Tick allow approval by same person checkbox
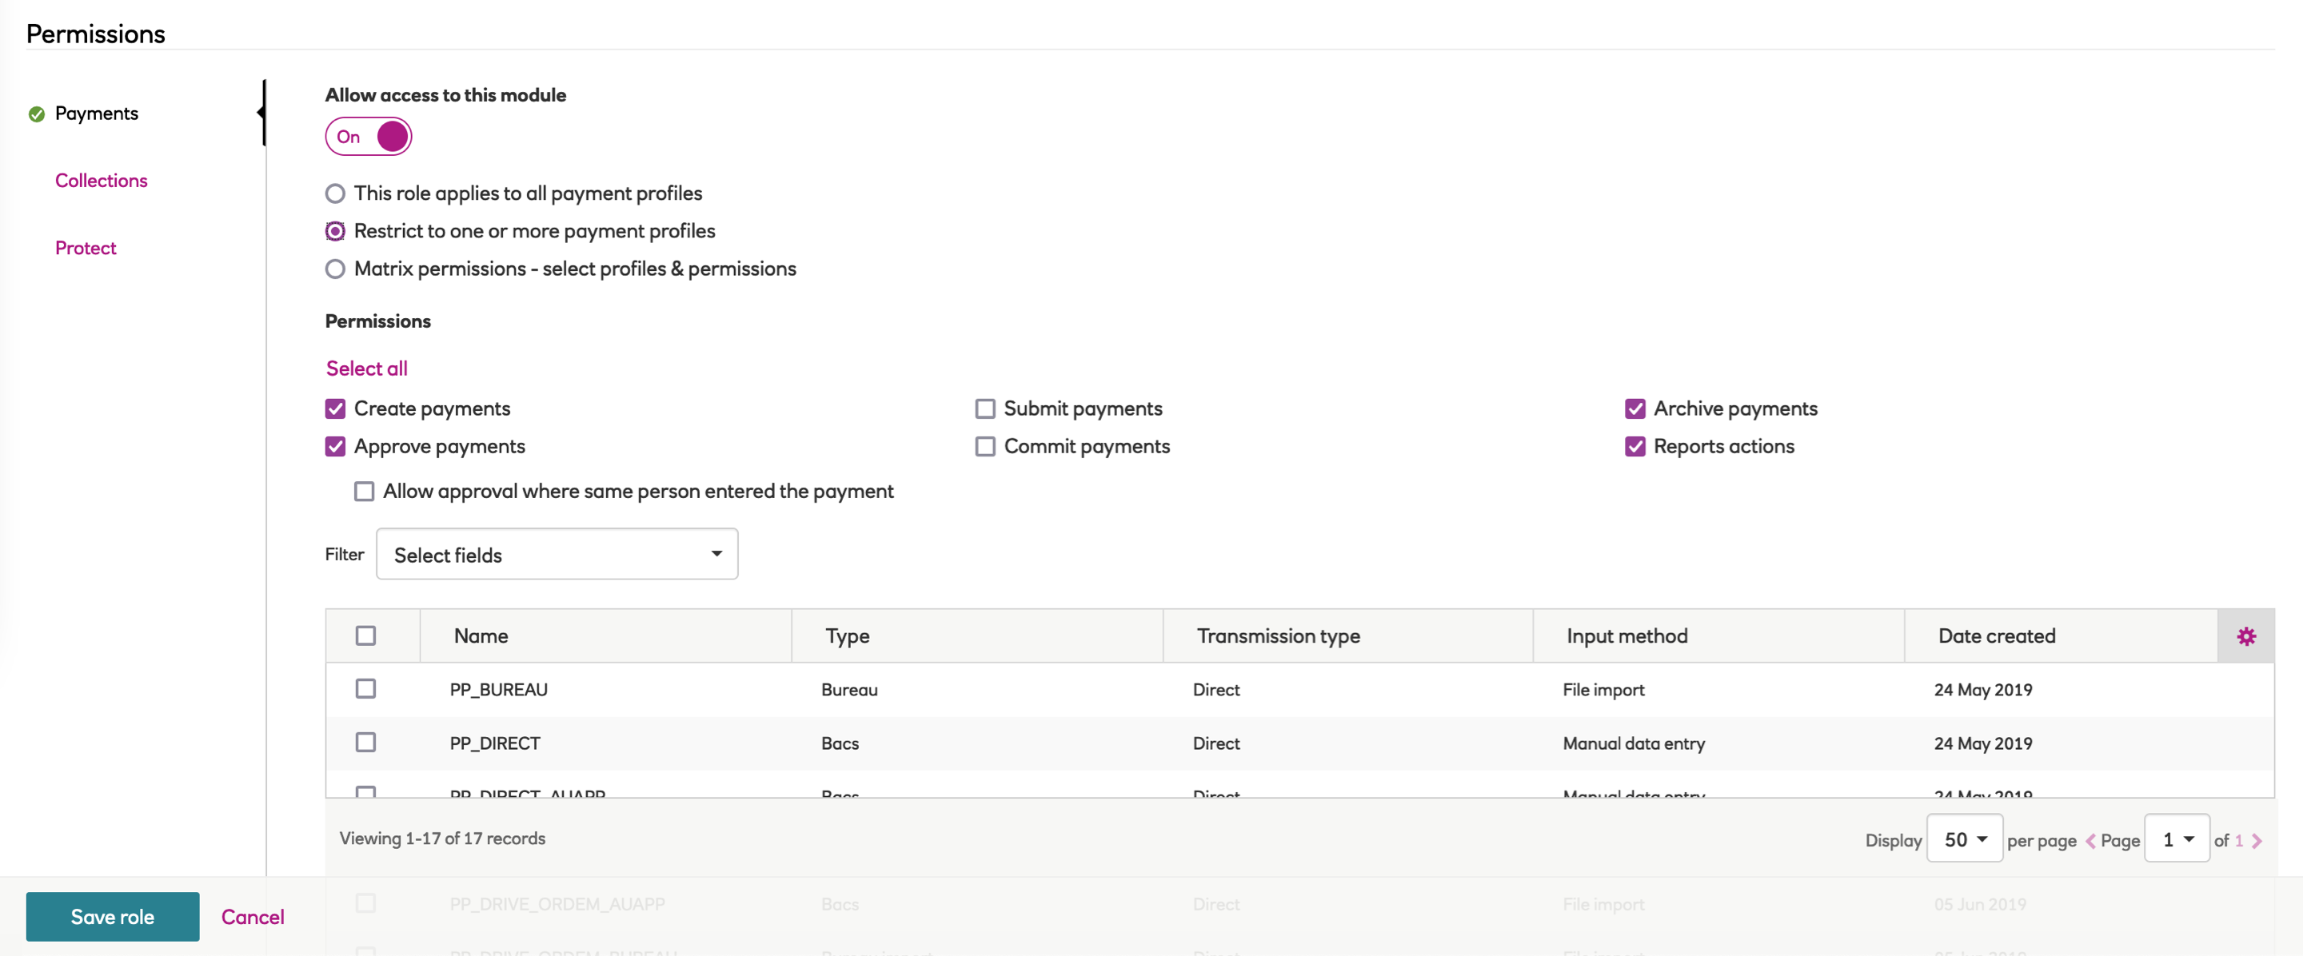Screen dimensions: 2303x956 (x=364, y=492)
